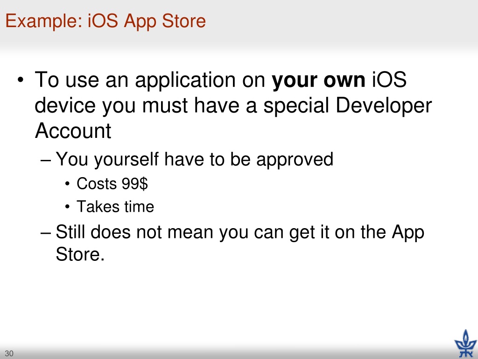
Task: Click the slide title "Example: iOS App Store"
Action: point(105,22)
